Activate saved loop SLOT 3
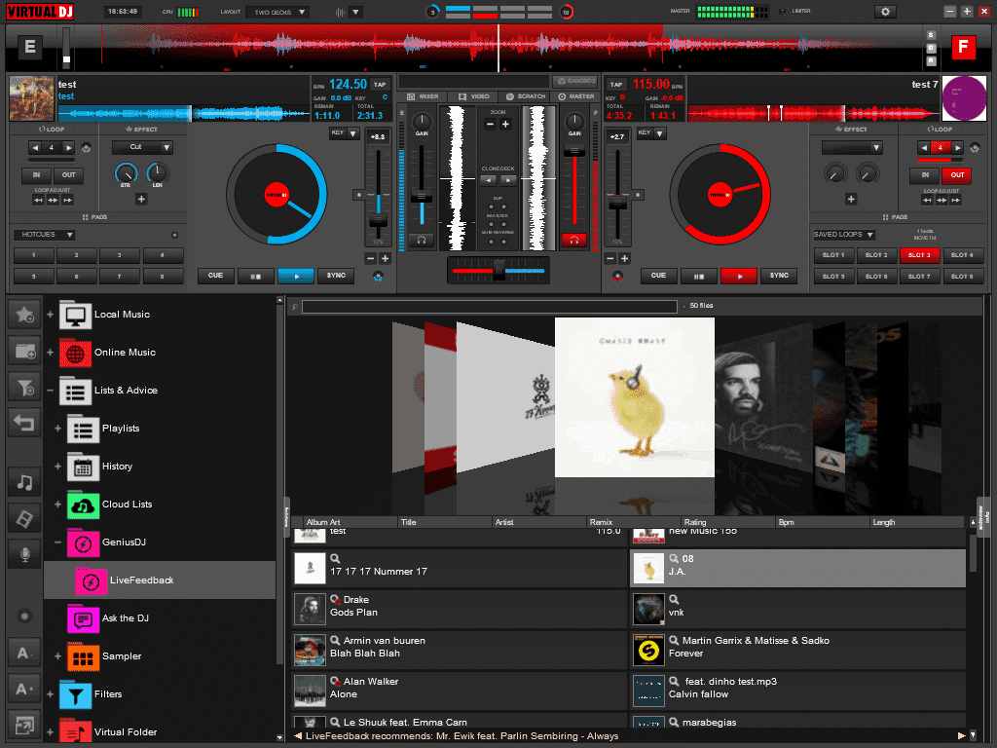997x748 pixels. pyautogui.click(x=919, y=255)
